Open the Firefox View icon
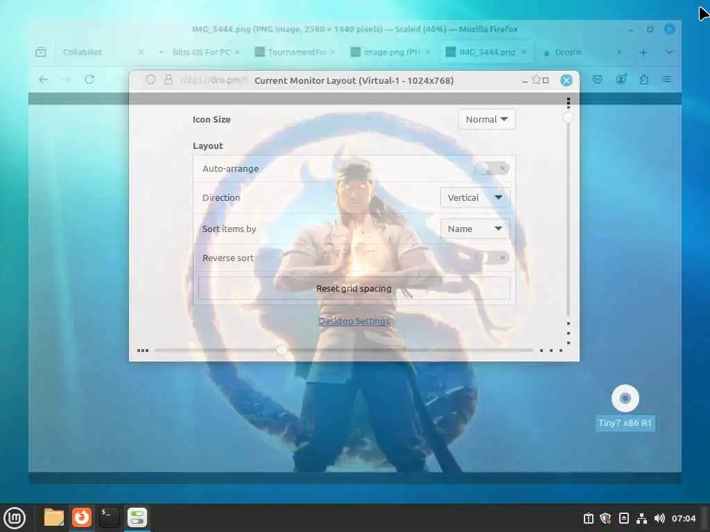The width and height of the screenshot is (710, 532). click(x=41, y=52)
